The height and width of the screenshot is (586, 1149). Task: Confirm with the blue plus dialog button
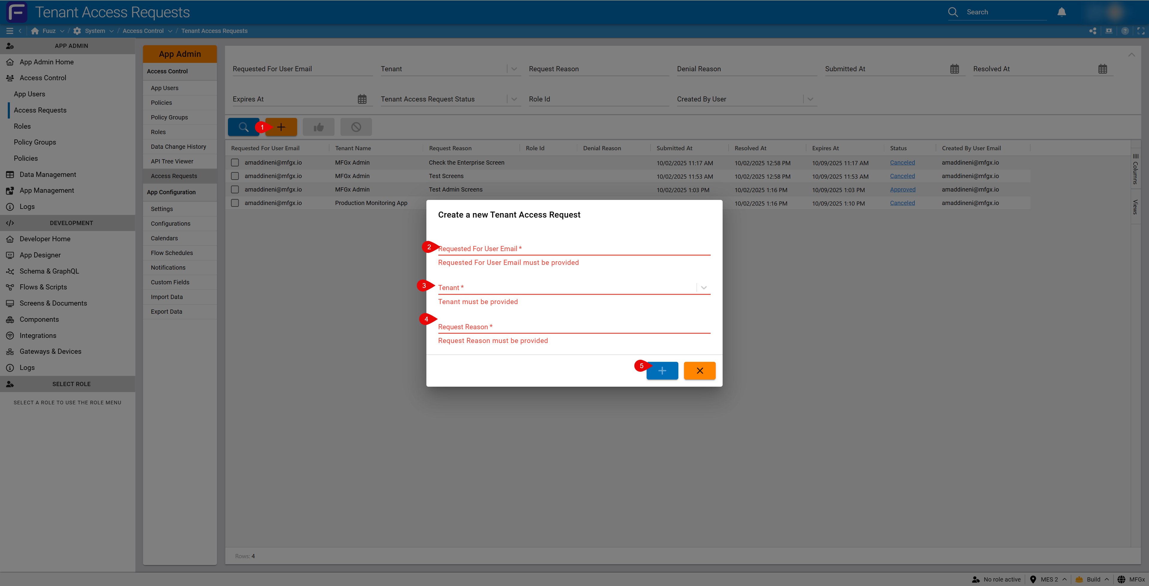pyautogui.click(x=662, y=371)
